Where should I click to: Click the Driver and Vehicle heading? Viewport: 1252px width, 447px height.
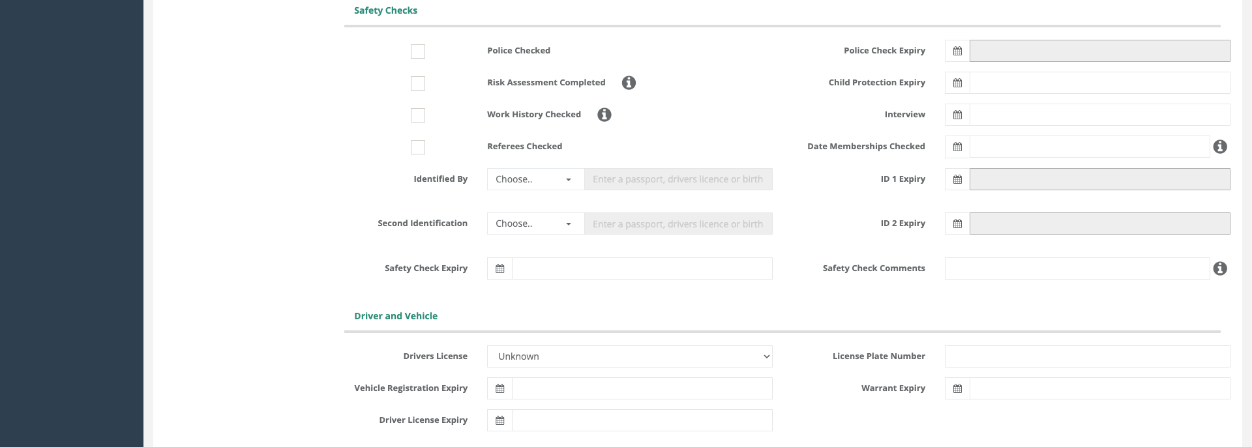pyautogui.click(x=396, y=316)
